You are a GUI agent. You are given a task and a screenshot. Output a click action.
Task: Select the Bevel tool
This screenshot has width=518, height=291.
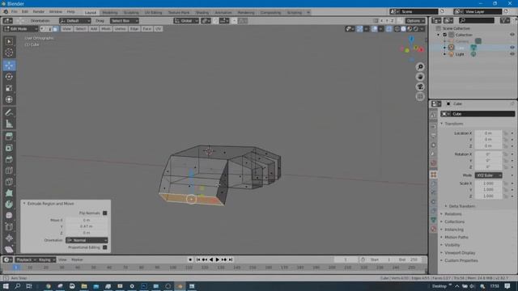point(9,159)
